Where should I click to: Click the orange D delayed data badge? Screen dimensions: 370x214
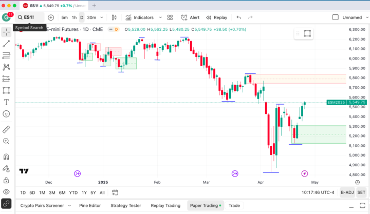coord(116,29)
